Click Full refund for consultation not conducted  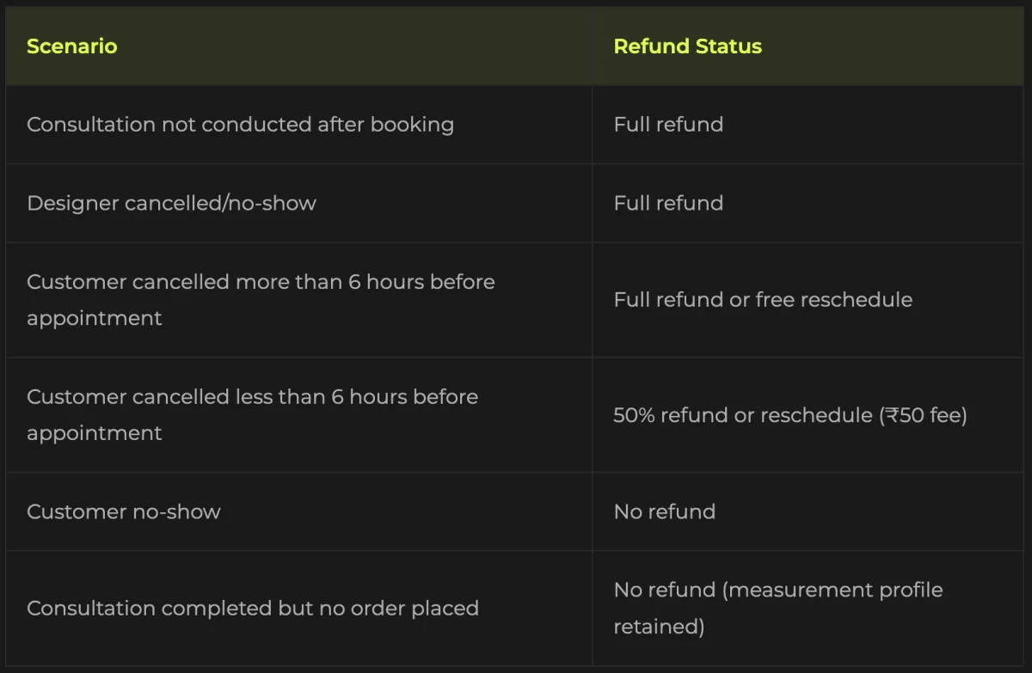[x=668, y=125]
